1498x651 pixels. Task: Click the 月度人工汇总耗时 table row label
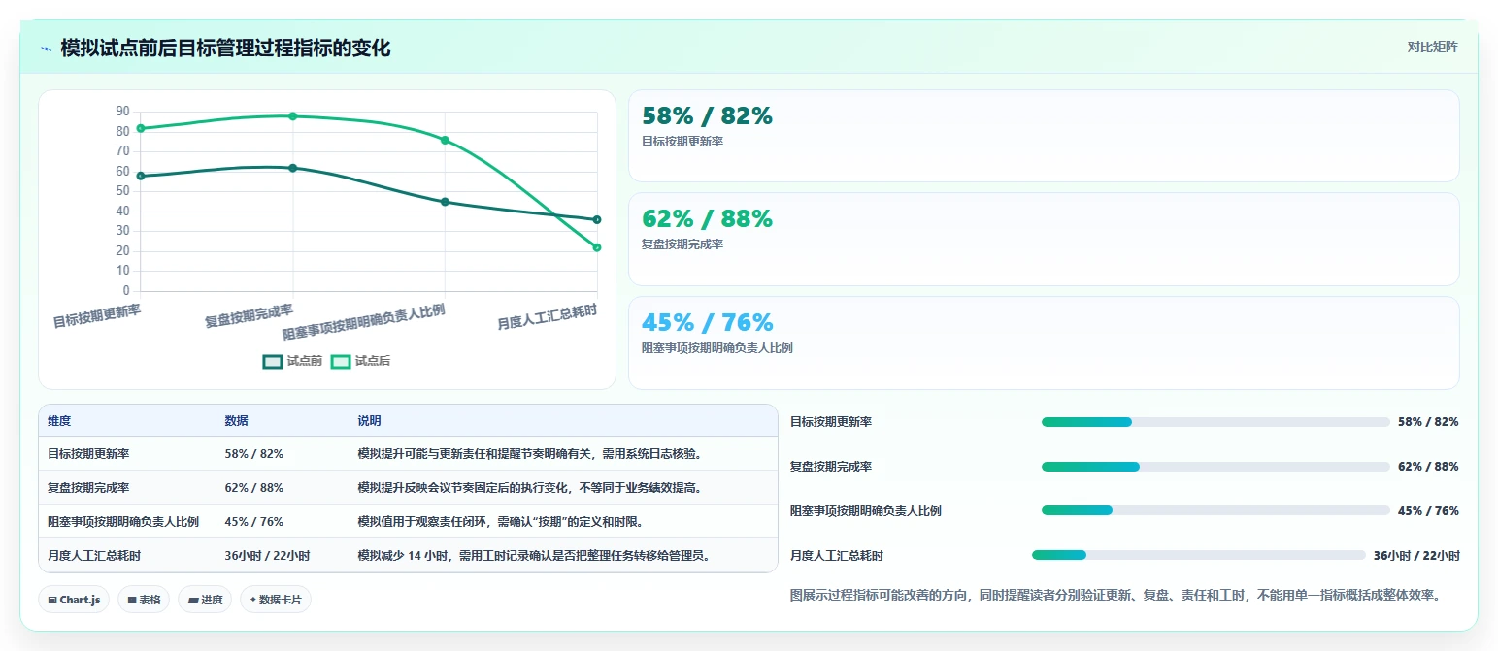94,556
